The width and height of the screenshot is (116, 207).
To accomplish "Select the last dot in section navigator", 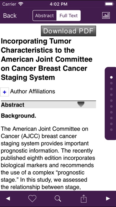I will click(x=111, y=130).
